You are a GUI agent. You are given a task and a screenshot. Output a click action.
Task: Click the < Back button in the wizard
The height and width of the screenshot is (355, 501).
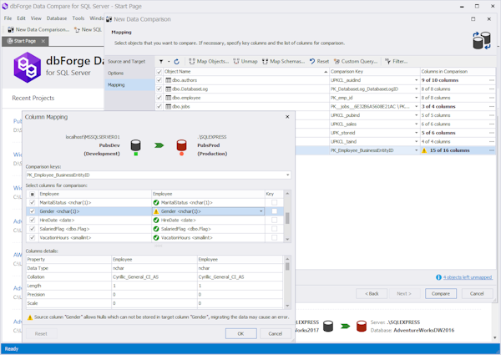tap(372, 294)
